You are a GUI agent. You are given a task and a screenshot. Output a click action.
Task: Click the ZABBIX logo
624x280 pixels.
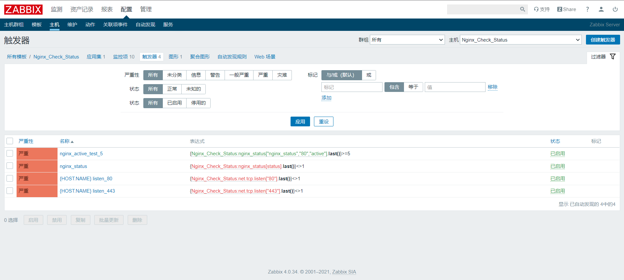23,9
